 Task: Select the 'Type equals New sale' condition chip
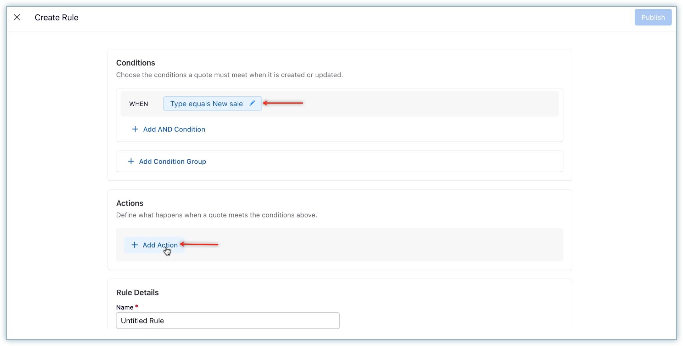(206, 104)
